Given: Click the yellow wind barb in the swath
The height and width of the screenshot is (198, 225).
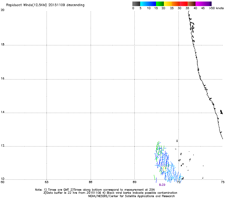Looking at the screenshot, I should (164, 168).
